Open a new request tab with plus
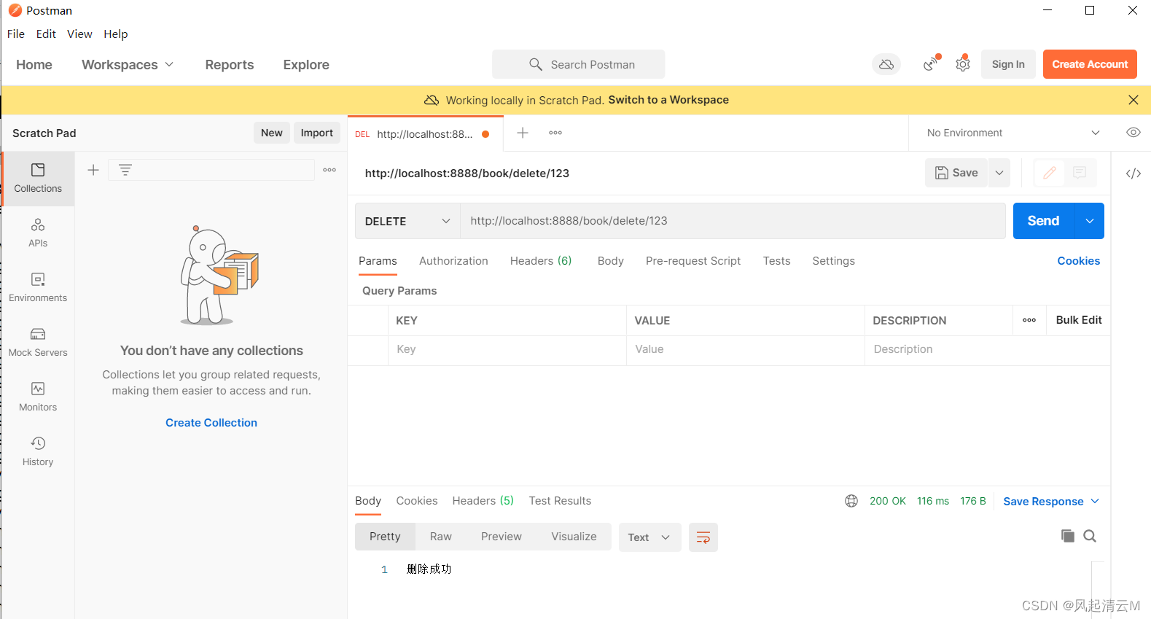Viewport: 1151px width, 619px height. [x=523, y=133]
